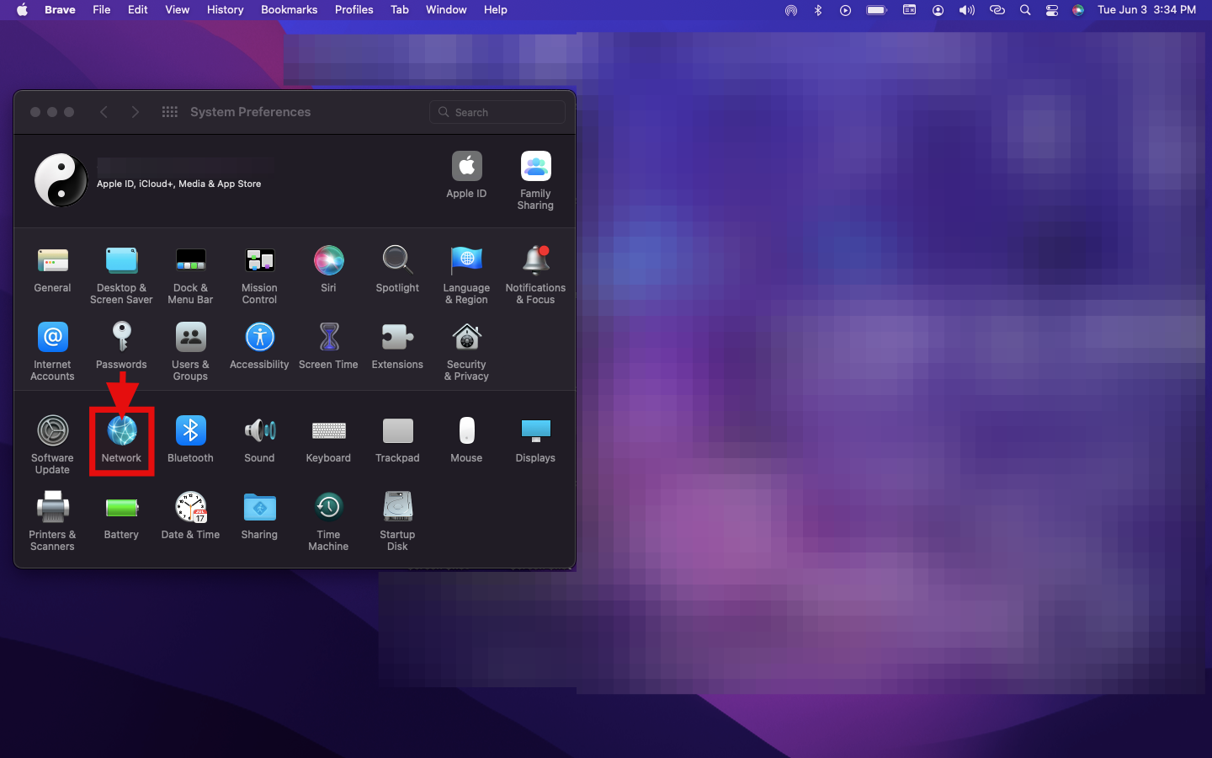The height and width of the screenshot is (758, 1212).
Task: Open the Network preferences pane
Action: [121, 440]
